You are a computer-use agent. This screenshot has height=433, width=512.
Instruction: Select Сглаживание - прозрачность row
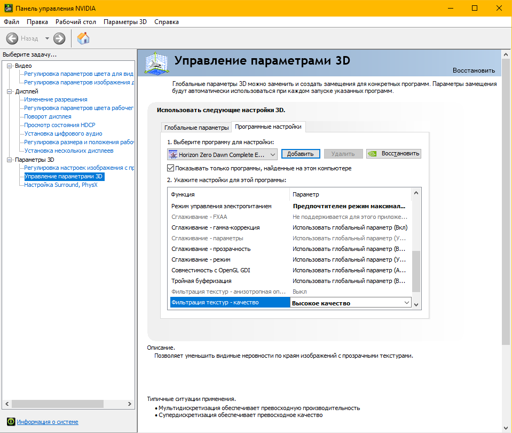coord(290,249)
